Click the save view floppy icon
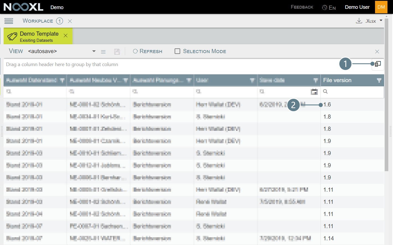The height and width of the screenshot is (245, 393). point(117,52)
